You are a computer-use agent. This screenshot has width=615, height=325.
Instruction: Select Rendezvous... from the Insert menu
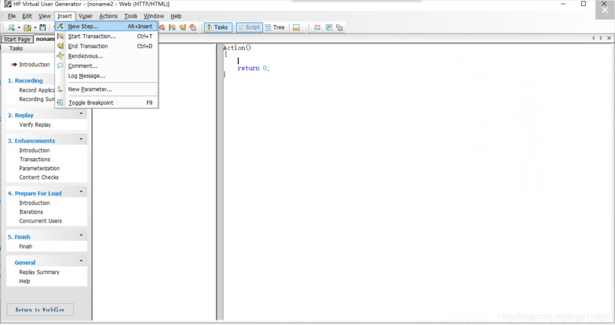(106, 56)
